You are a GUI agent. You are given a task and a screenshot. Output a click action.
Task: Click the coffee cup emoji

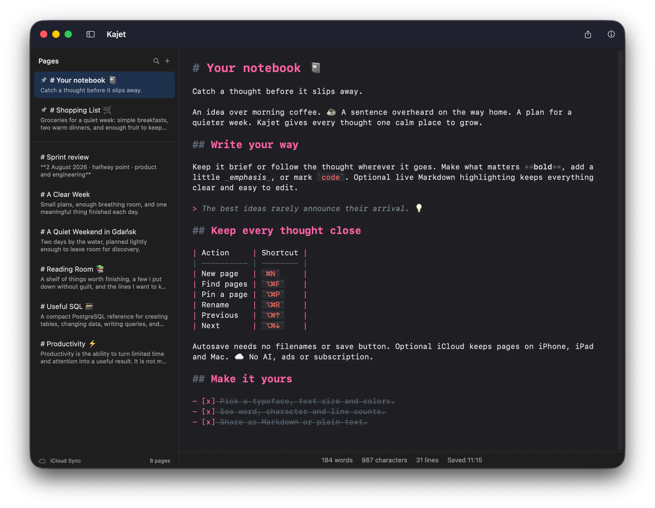(x=331, y=112)
